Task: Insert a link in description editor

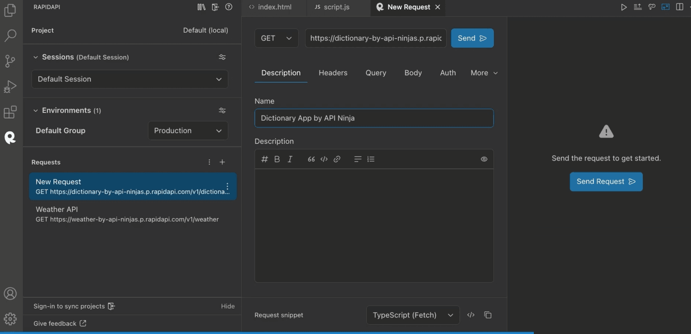Action: point(337,159)
